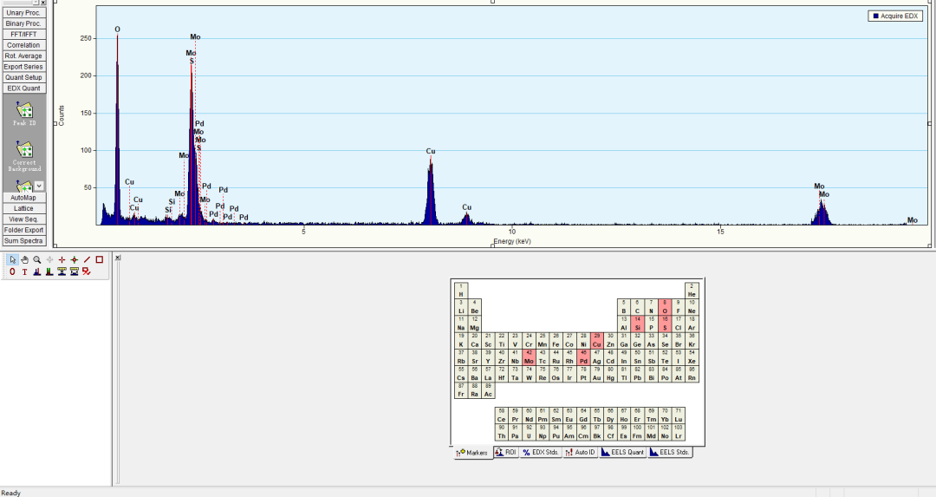
Task: Open the FFT/IFFT group
Action: pyautogui.click(x=24, y=34)
